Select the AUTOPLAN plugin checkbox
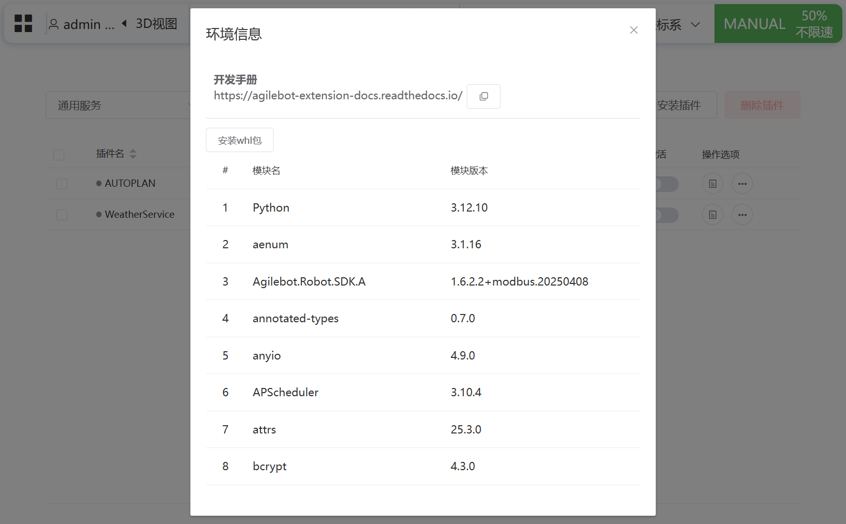Screen dimensions: 846x524 click(x=62, y=184)
